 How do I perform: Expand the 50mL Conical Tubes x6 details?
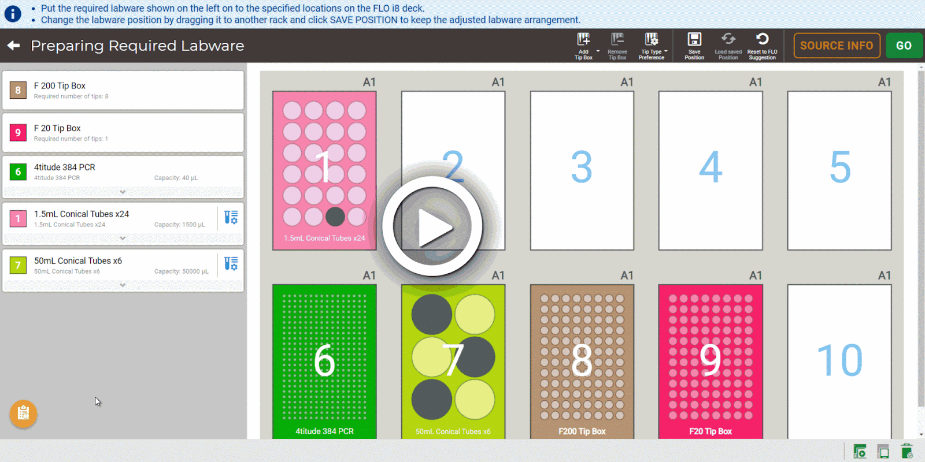pyautogui.click(x=123, y=285)
